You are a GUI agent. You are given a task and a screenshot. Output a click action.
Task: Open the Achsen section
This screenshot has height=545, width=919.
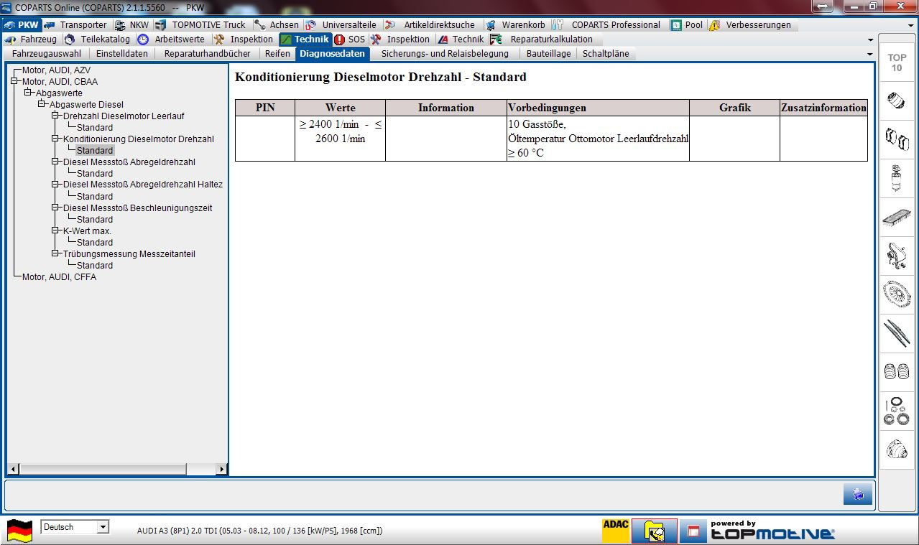(277, 25)
